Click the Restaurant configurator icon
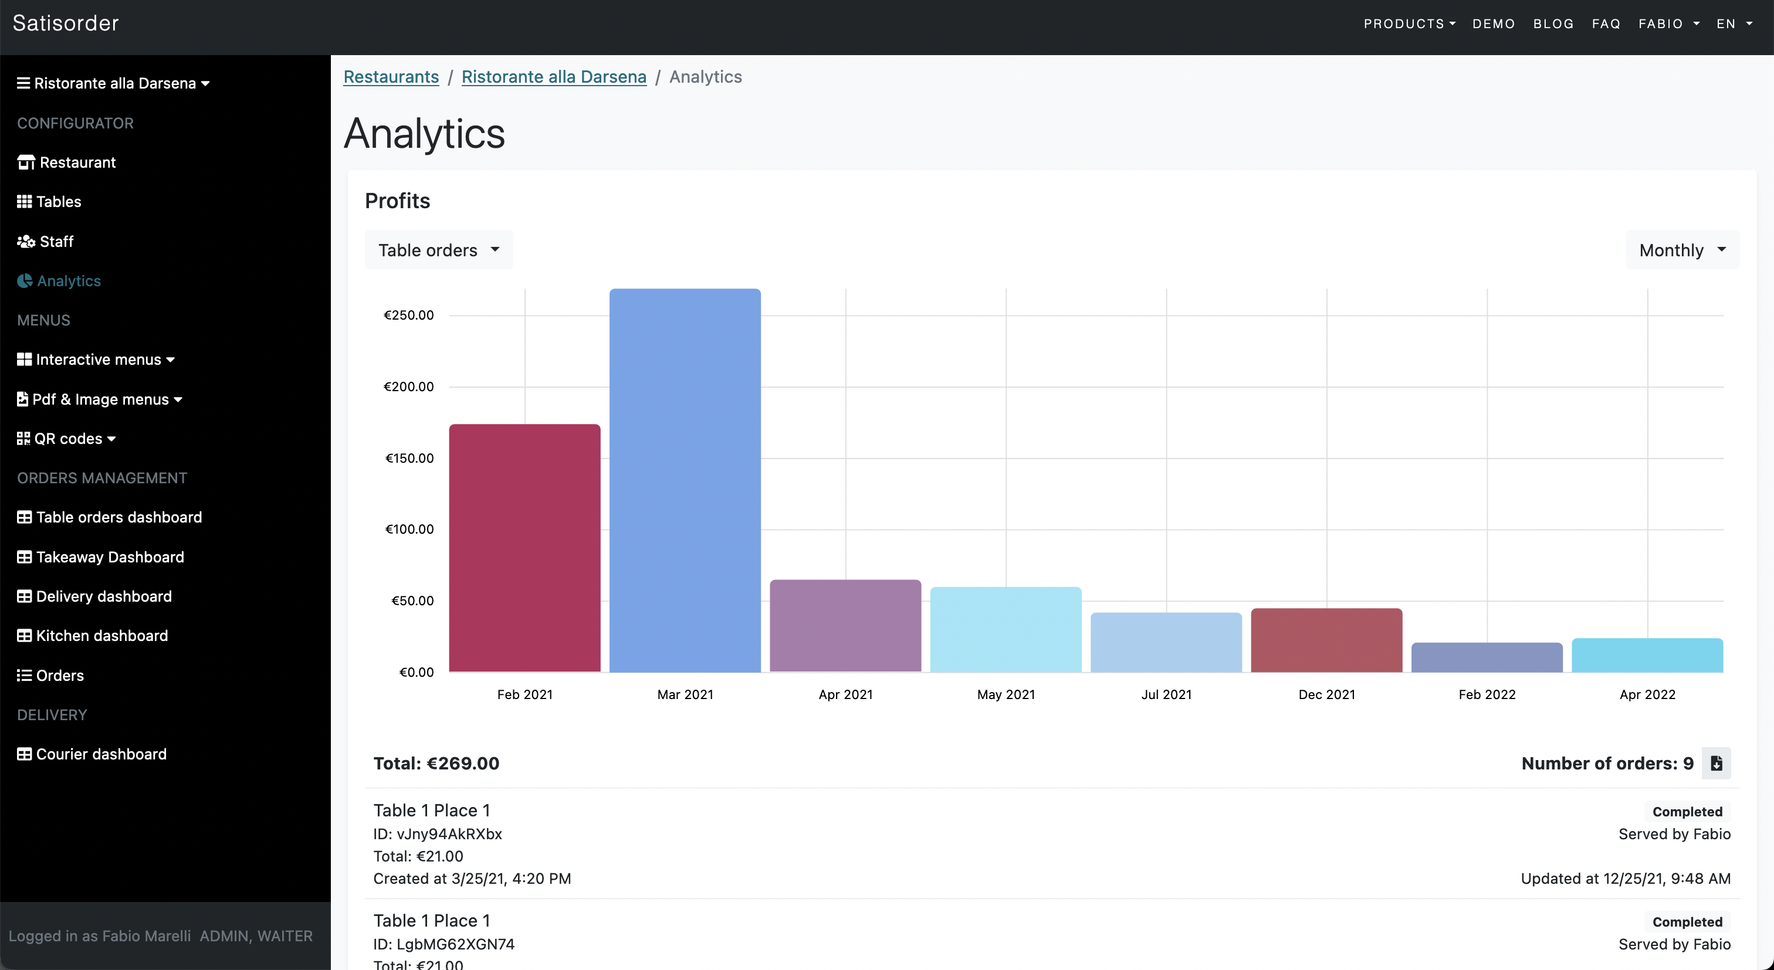The height and width of the screenshot is (970, 1774). click(x=25, y=161)
